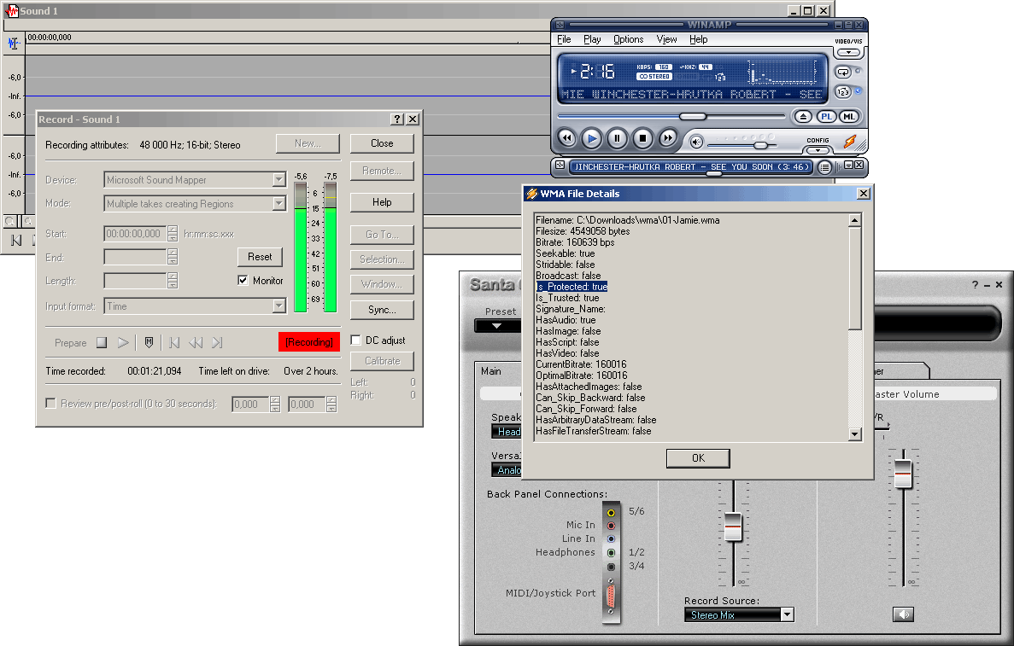This screenshot has height=646, width=1014.
Task: Open Winamp media library with ML button
Action: coord(848,117)
